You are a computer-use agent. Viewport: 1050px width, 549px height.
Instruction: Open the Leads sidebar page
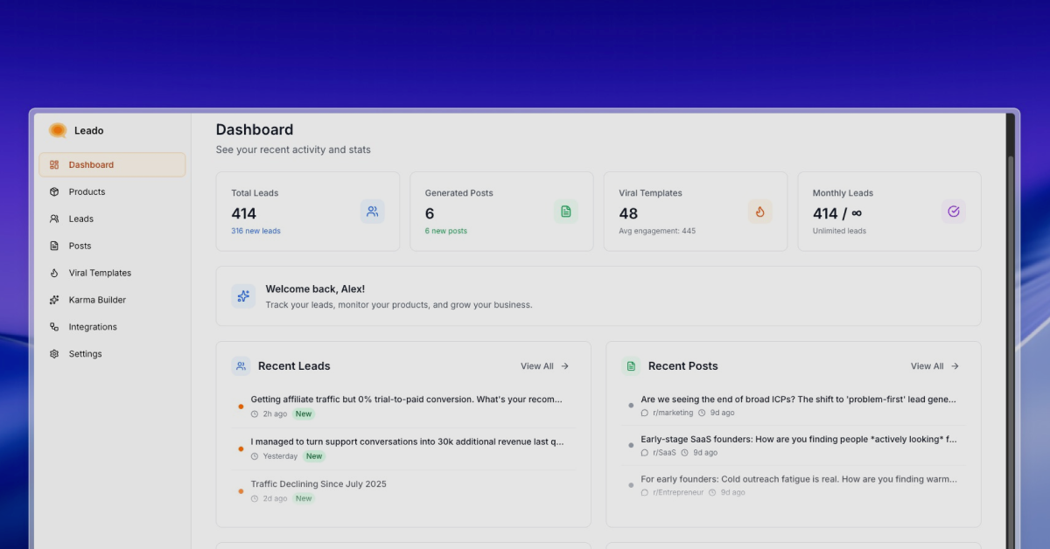tap(80, 219)
